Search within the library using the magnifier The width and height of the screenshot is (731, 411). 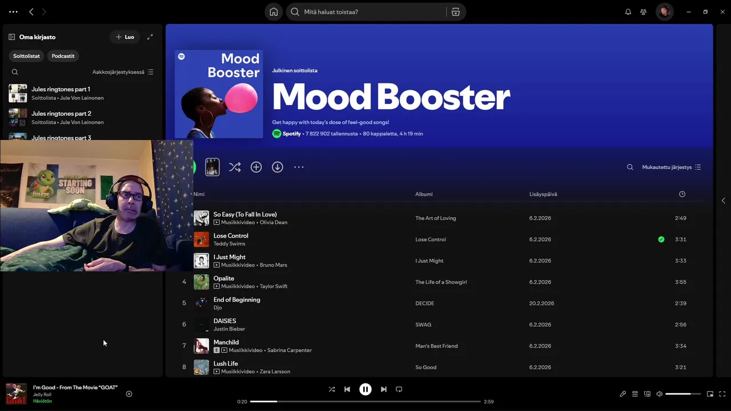pyautogui.click(x=15, y=72)
